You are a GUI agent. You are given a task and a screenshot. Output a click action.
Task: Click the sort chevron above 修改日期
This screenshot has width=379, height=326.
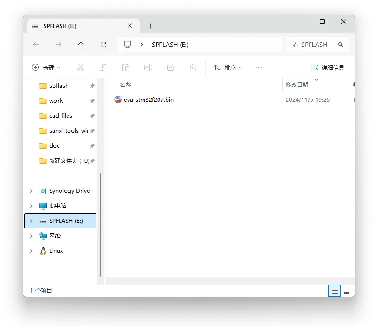coord(317,80)
